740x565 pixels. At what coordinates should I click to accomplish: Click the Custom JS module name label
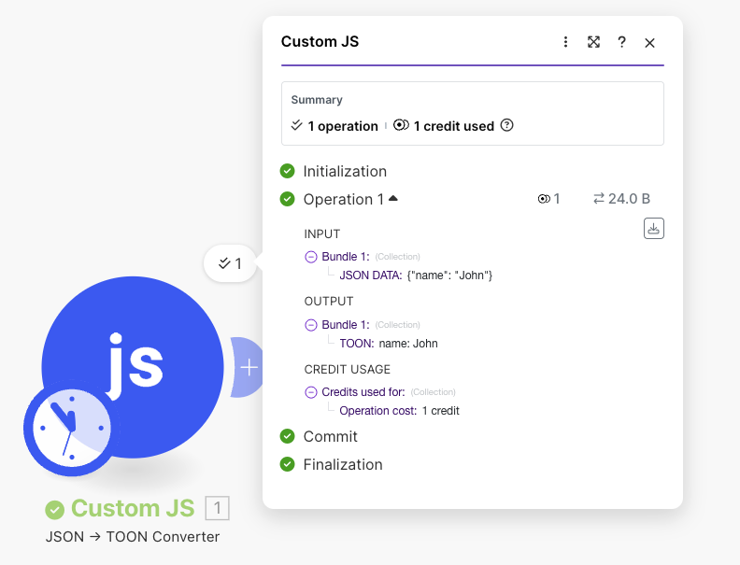(133, 508)
